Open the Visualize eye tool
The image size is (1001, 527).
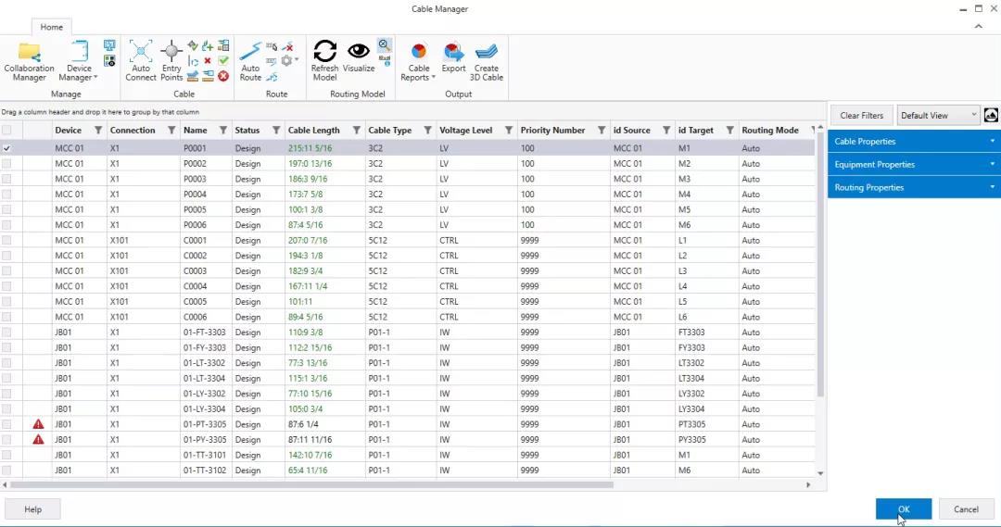point(358,57)
